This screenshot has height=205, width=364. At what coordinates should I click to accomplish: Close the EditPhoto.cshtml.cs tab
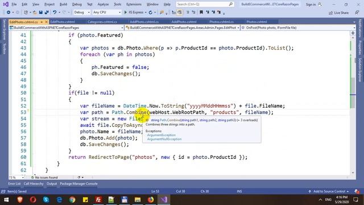pos(46,22)
